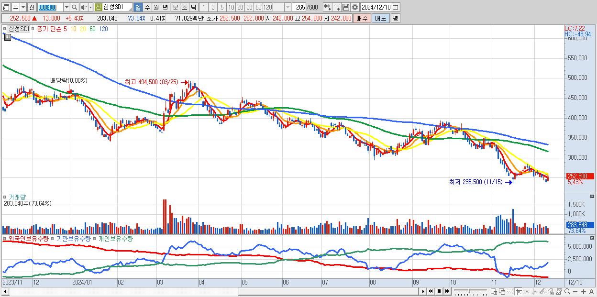Click the save chart floppy icon
This screenshot has width=597, height=297.
(x=346, y=7)
